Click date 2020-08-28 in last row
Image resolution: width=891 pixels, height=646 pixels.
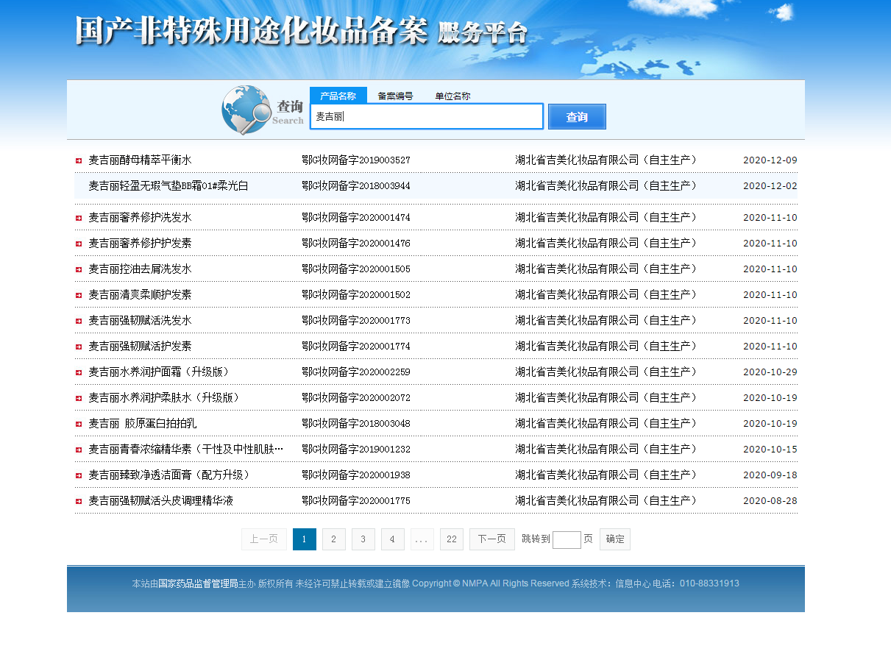tap(770, 500)
